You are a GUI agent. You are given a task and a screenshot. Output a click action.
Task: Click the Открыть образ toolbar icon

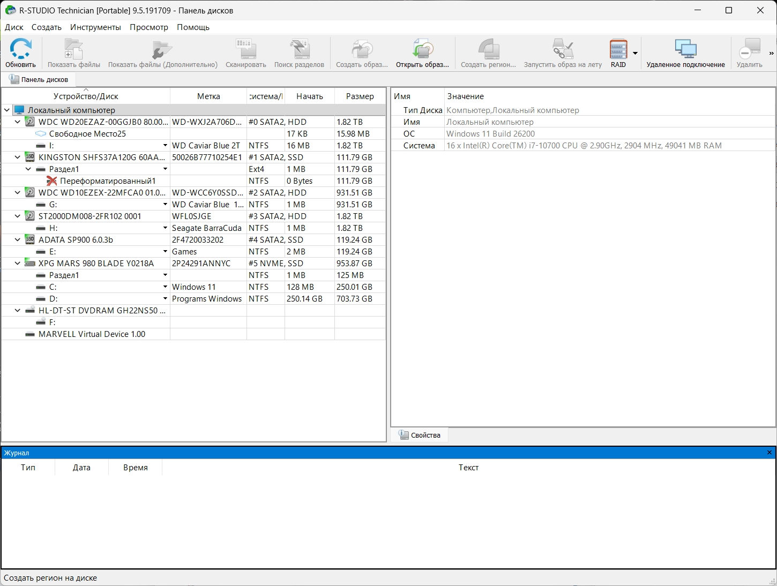pyautogui.click(x=422, y=50)
